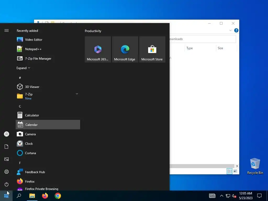The image size is (268, 201).
Task: Switch File Explorer to large icons view
Action: [235, 171]
